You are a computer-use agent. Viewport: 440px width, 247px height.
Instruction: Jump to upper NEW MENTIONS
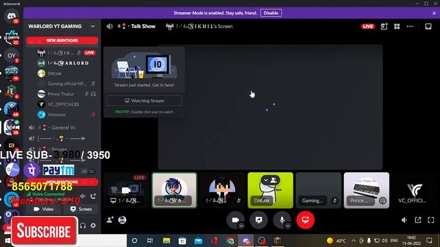[62, 40]
